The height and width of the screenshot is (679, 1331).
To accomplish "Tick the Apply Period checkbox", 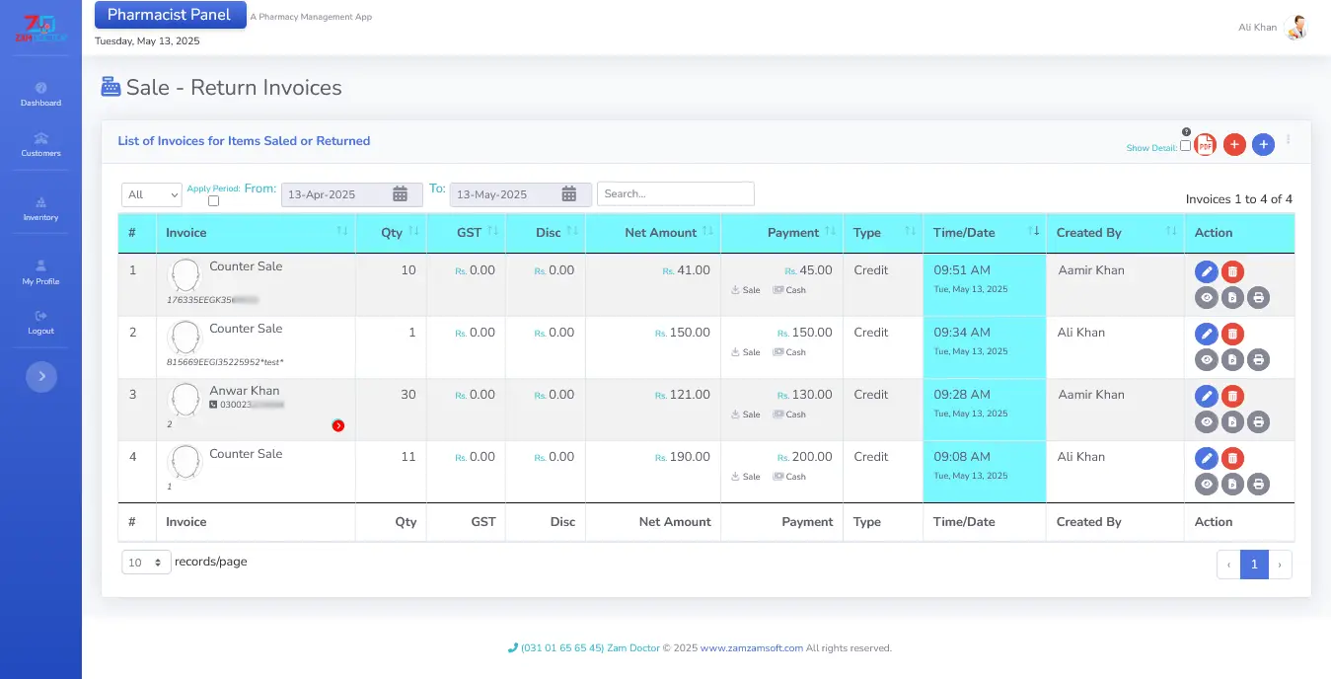I will click(213, 201).
